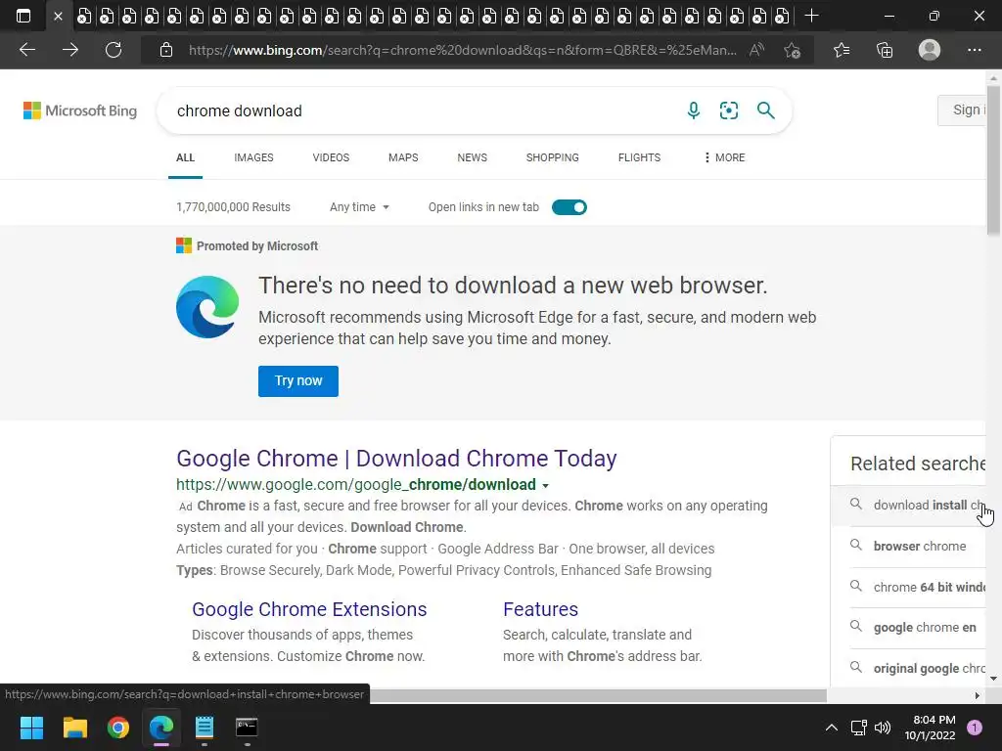
Task: Click the volume speaker tray icon
Action: point(883,728)
